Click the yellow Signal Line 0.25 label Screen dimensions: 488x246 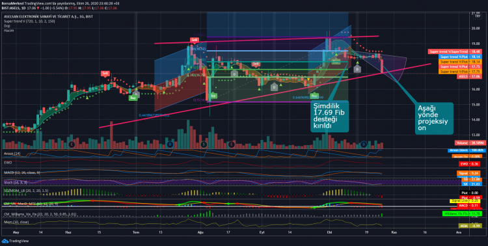[x=466, y=201]
